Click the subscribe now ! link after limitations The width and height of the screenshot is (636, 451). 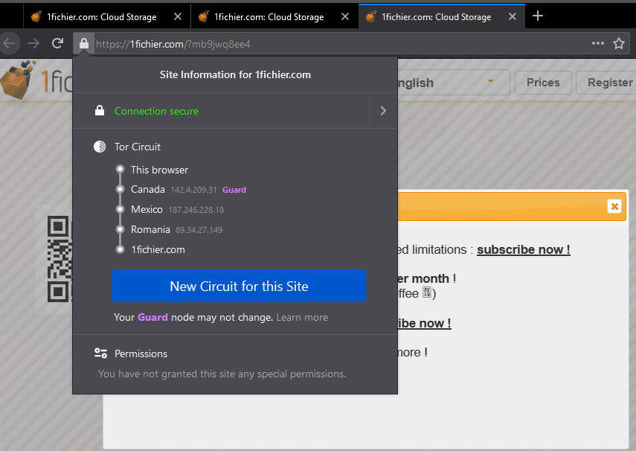coord(523,249)
